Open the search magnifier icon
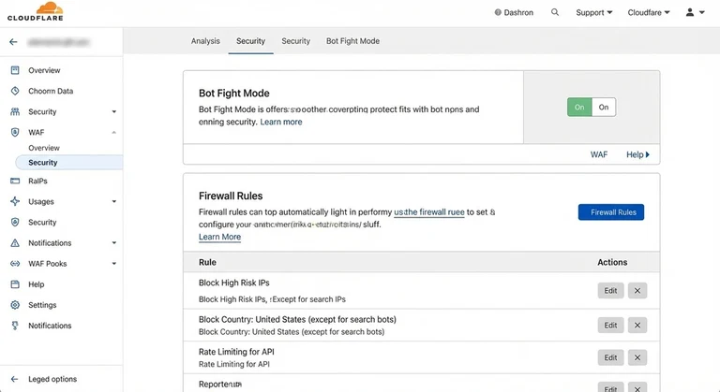The height and width of the screenshot is (392, 720). 555,13
